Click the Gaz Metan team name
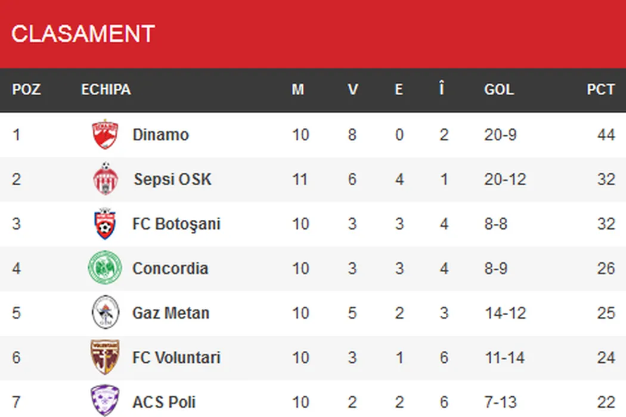The width and height of the screenshot is (626, 417). (171, 313)
